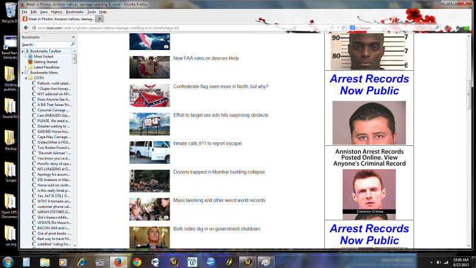
Task: Open the 'BACON JAM and c...' bookmark
Action: 54,228
